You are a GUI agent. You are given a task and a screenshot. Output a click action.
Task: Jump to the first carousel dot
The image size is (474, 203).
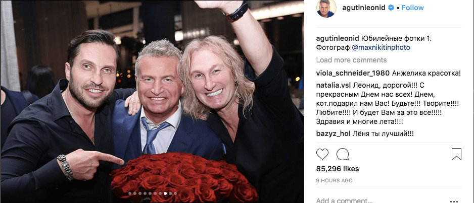130,193
